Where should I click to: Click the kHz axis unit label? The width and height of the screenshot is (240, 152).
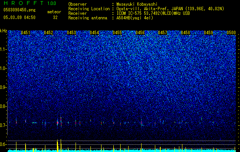[3, 31]
